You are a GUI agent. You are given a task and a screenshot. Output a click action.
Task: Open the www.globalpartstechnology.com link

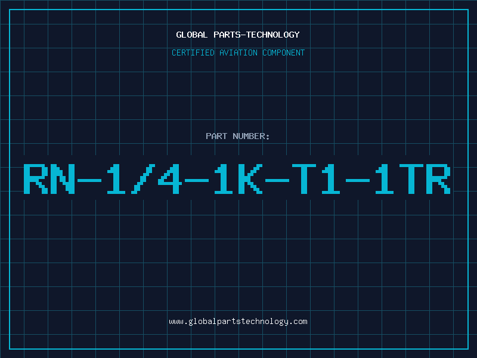tap(238, 322)
